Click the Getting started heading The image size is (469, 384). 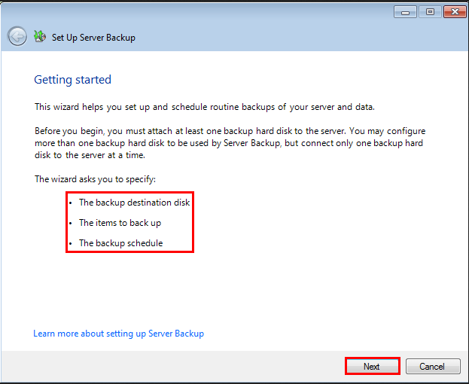coord(72,80)
